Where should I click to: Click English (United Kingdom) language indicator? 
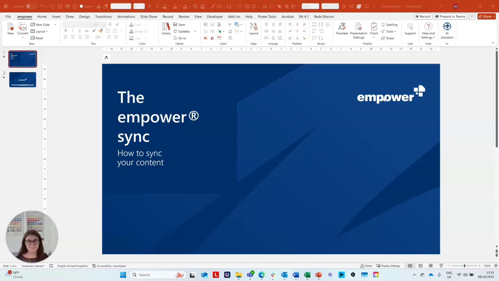coord(73,266)
